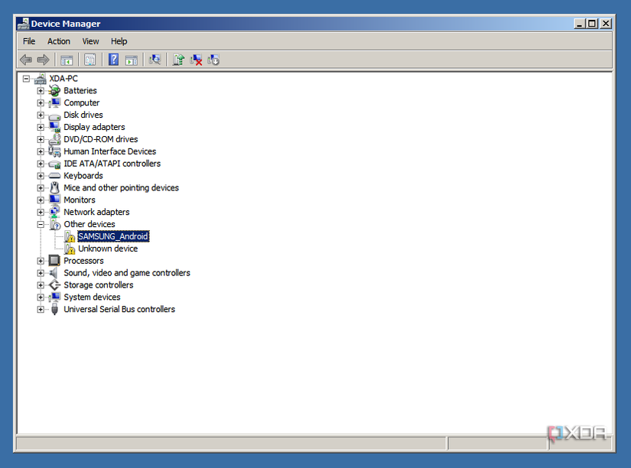Click the Disk drives category icon

point(54,116)
